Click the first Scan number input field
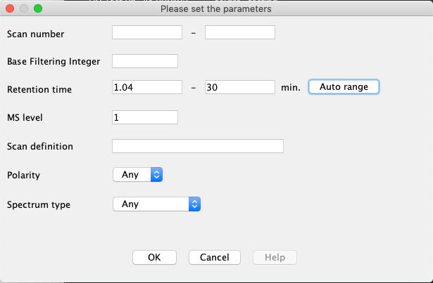 coord(147,32)
